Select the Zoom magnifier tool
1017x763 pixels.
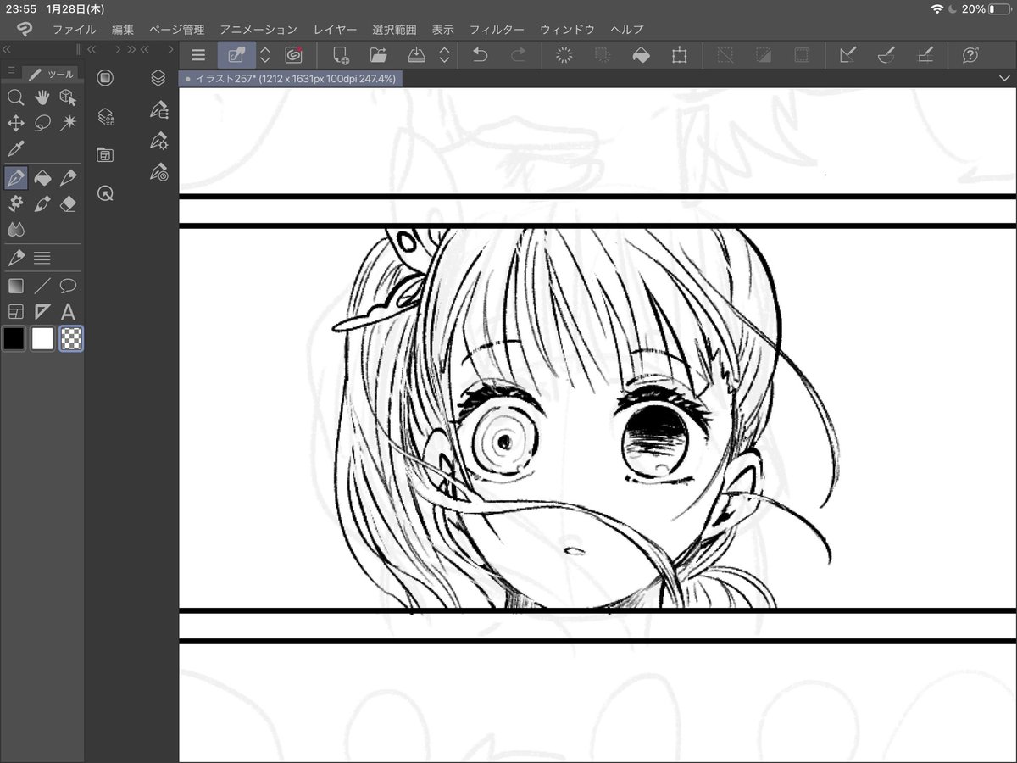(x=15, y=97)
